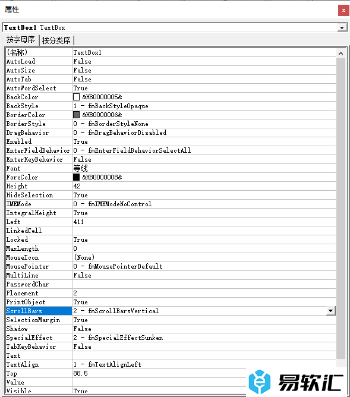Switch to the 按字母序 tab
The image size is (350, 397).
[x=20, y=40]
